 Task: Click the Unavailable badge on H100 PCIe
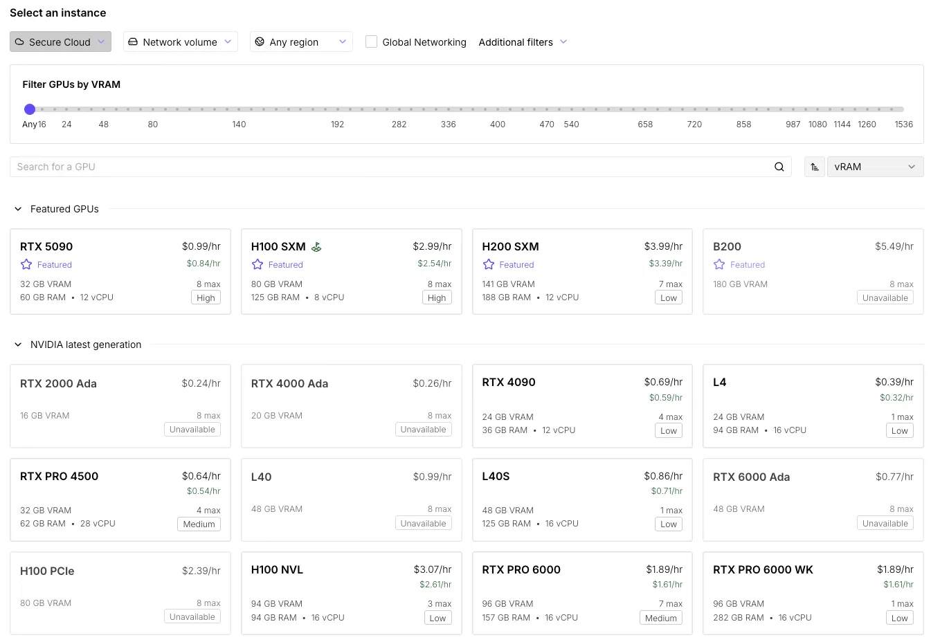(x=192, y=617)
